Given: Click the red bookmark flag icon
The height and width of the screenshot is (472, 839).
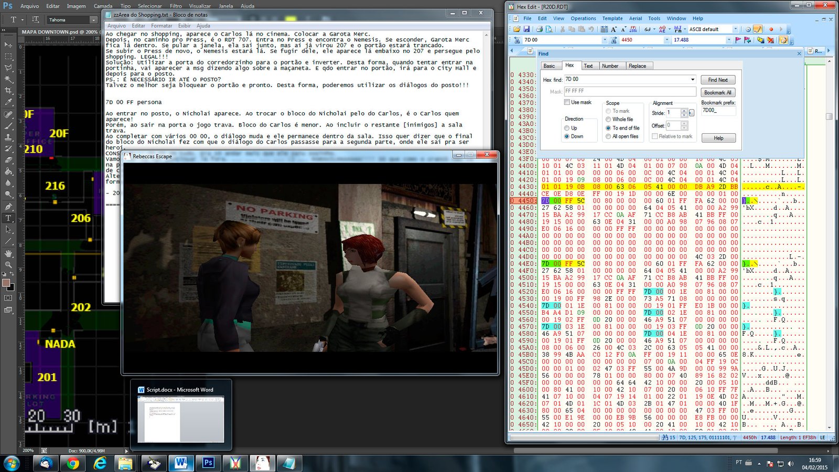Looking at the screenshot, I should (x=738, y=40).
